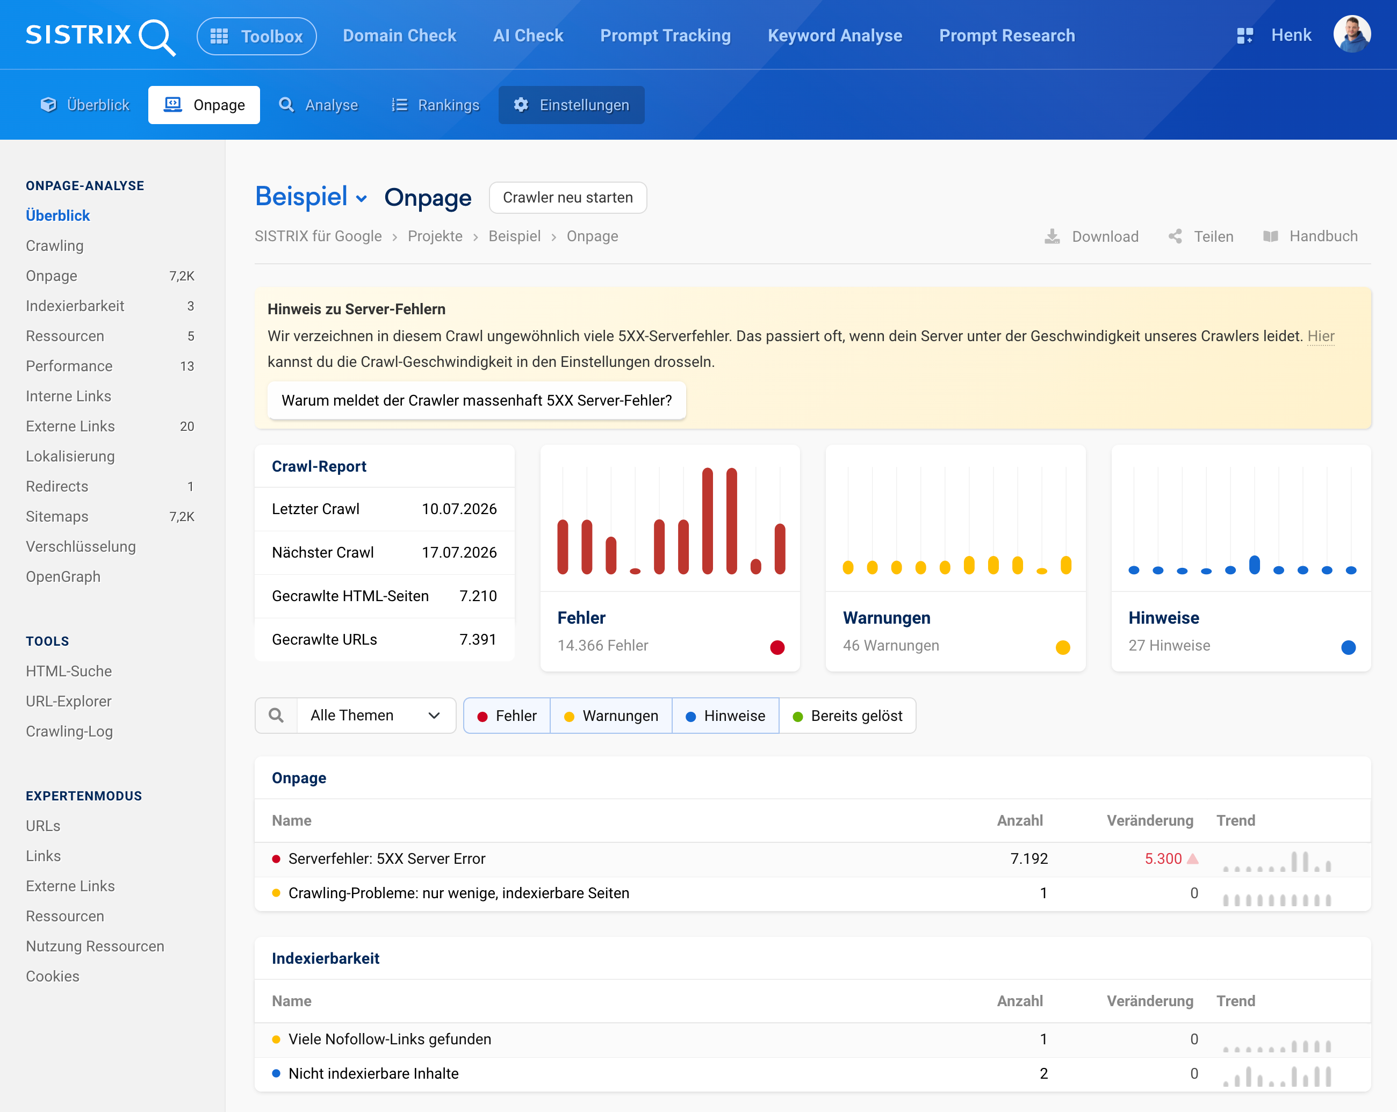
Task: Open Prompt Research
Action: tap(1007, 35)
